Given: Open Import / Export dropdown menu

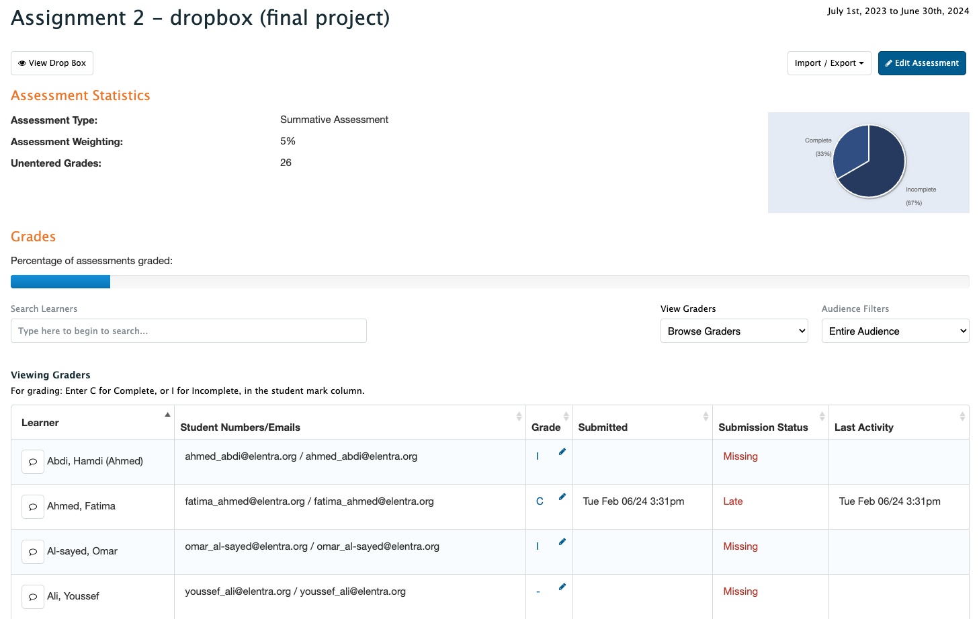Looking at the screenshot, I should 828,63.
